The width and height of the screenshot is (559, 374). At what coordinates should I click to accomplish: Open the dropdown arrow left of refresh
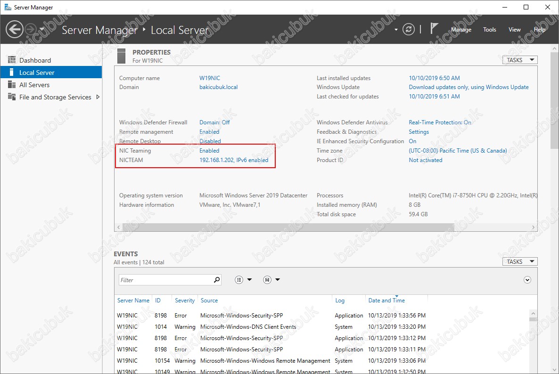point(396,30)
